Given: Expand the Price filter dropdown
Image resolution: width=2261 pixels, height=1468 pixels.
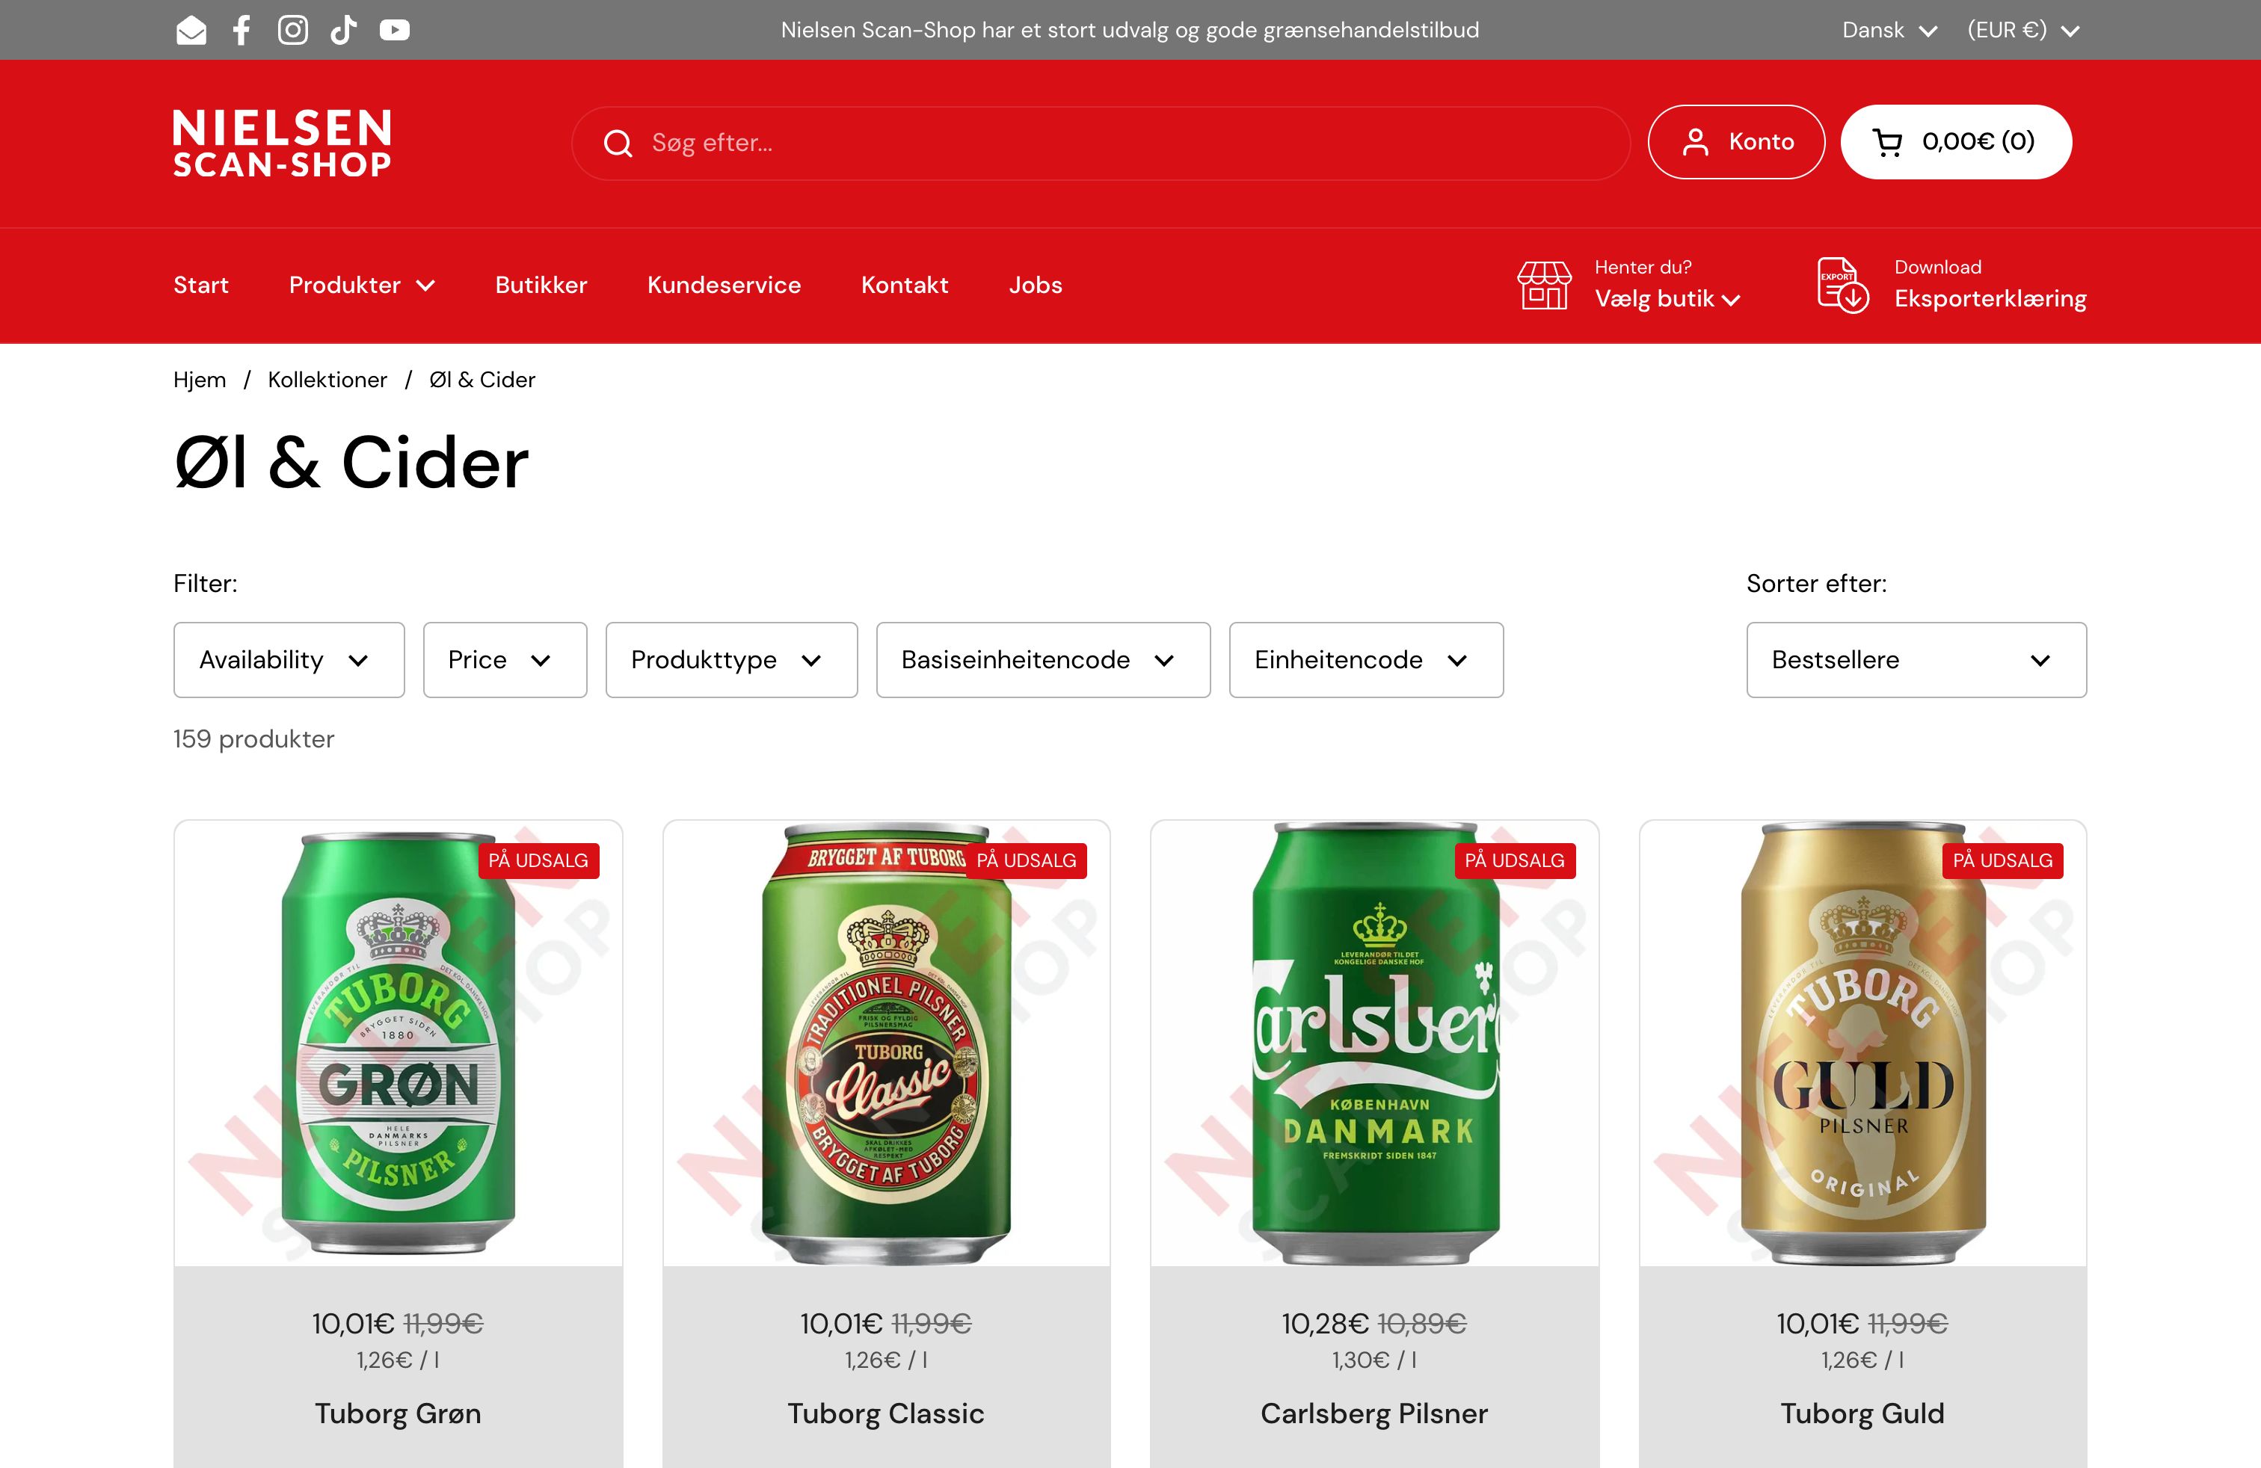Looking at the screenshot, I should click(505, 660).
